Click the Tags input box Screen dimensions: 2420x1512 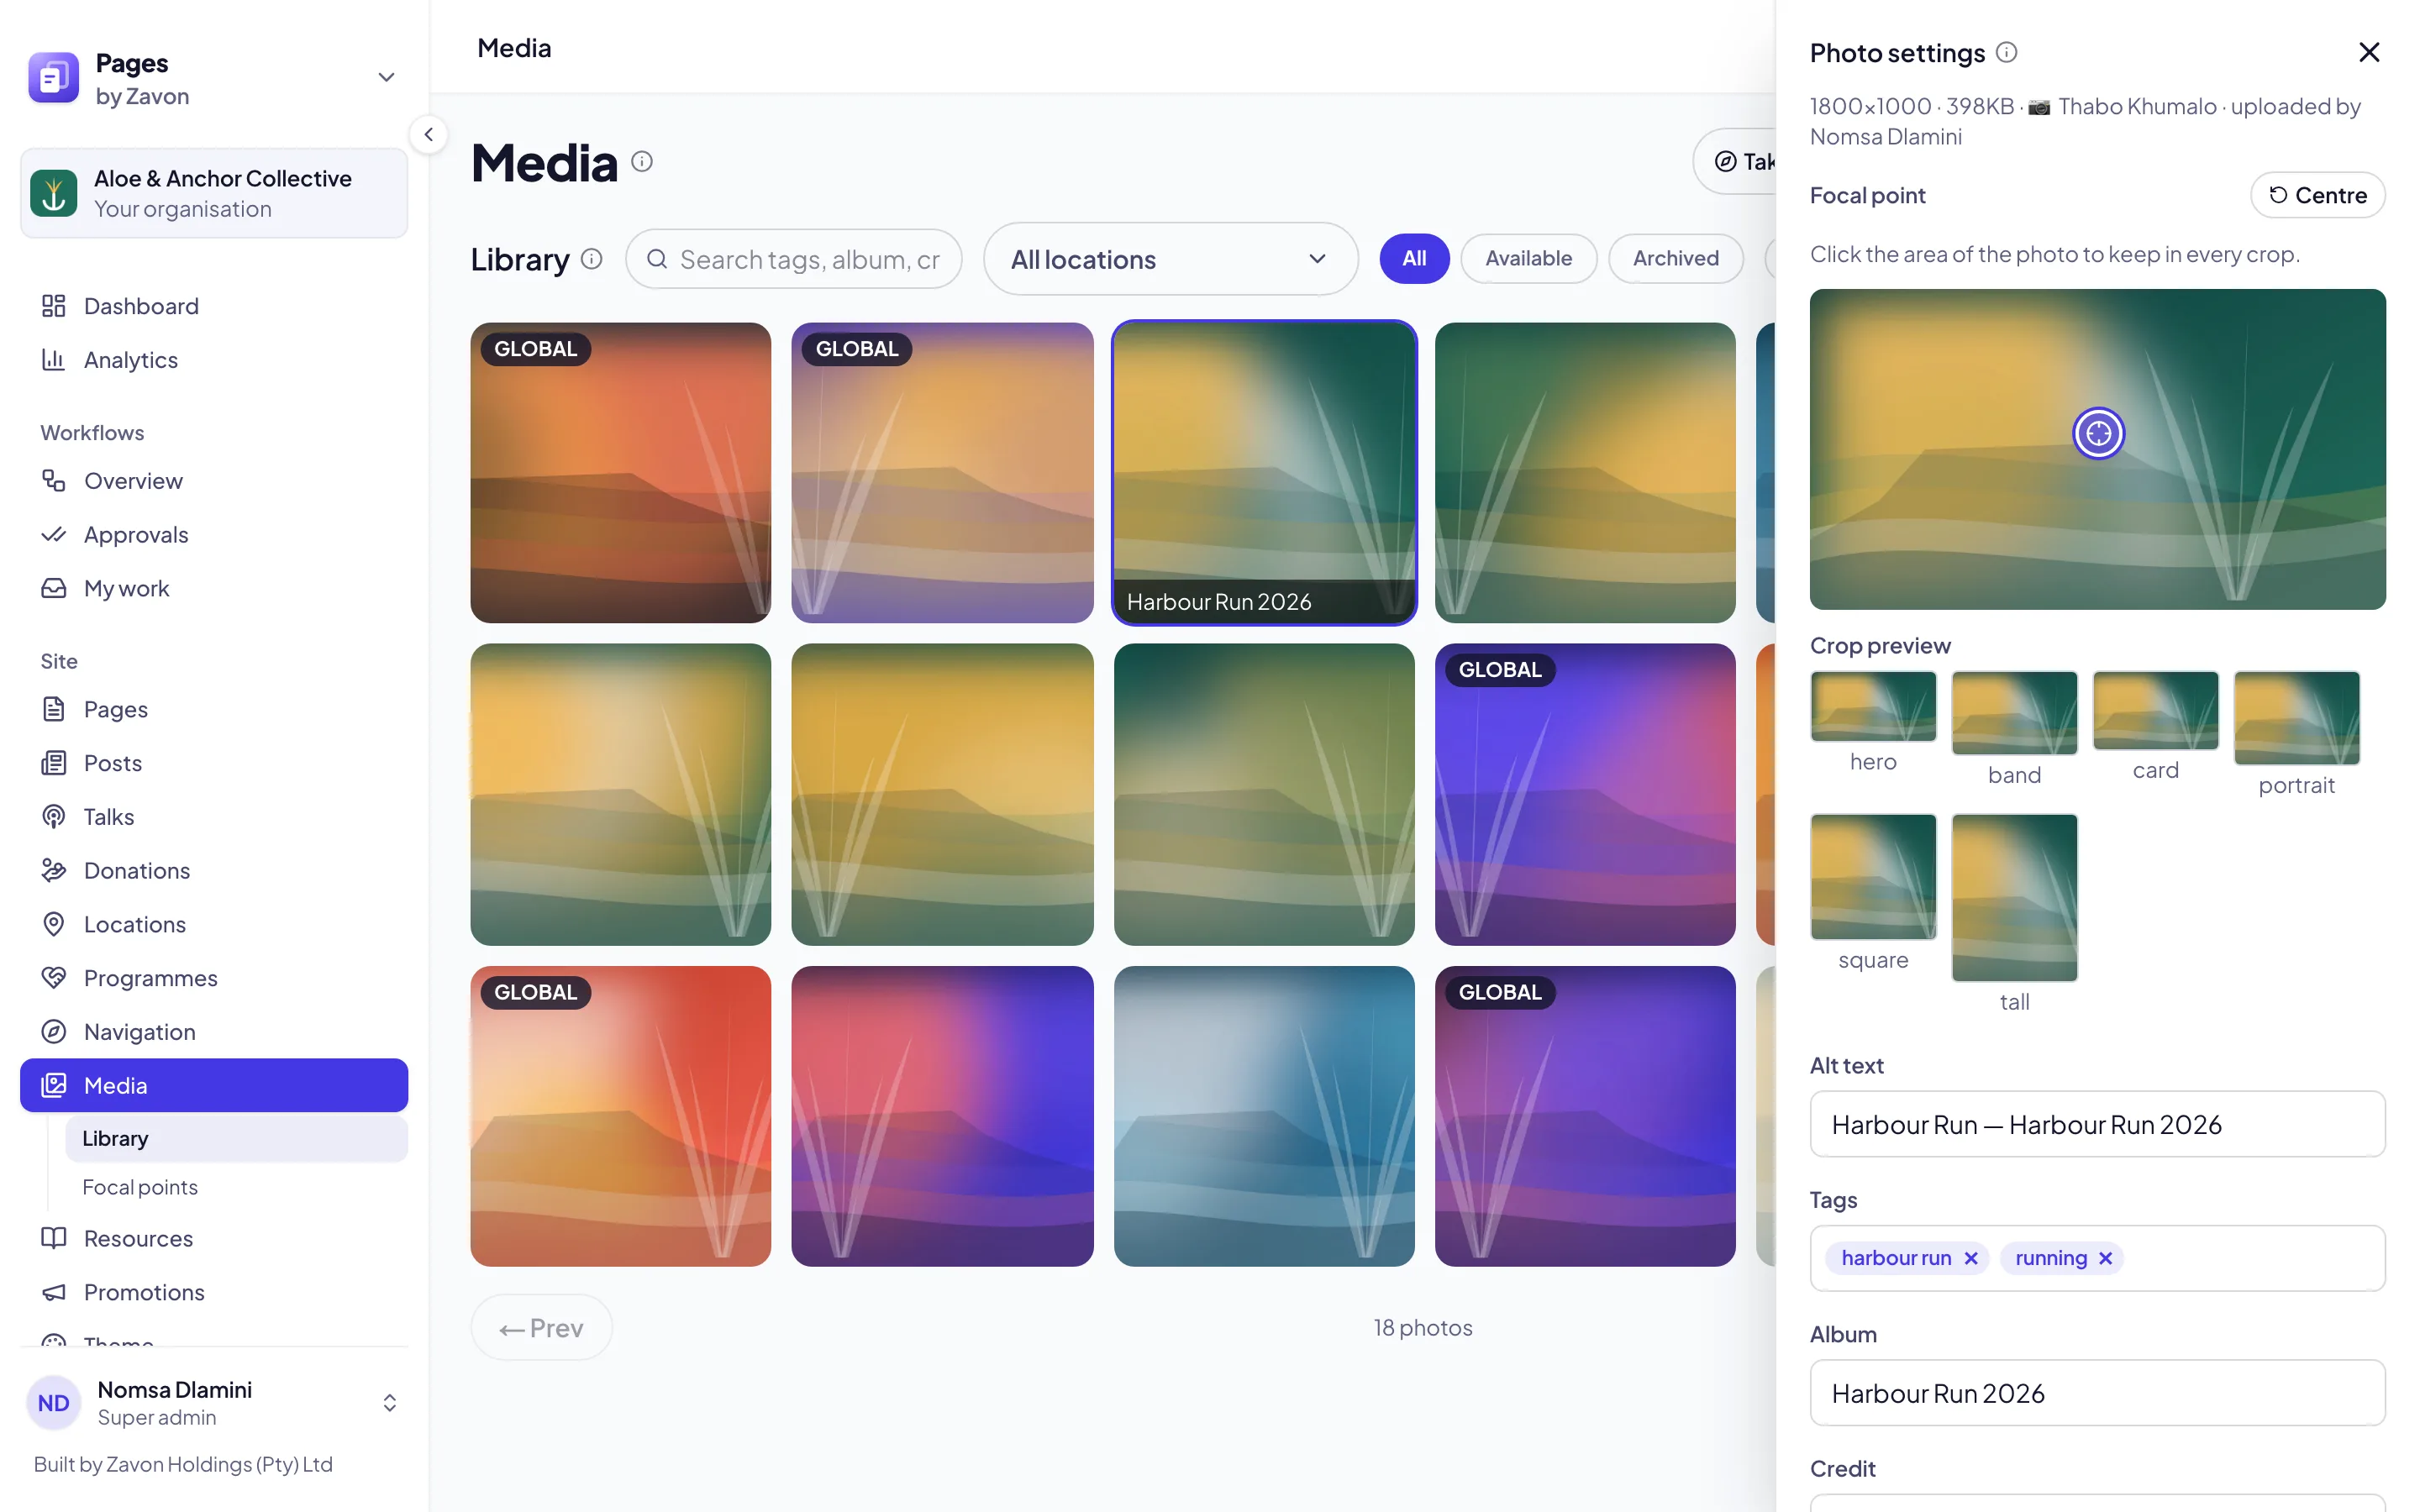point(2097,1258)
